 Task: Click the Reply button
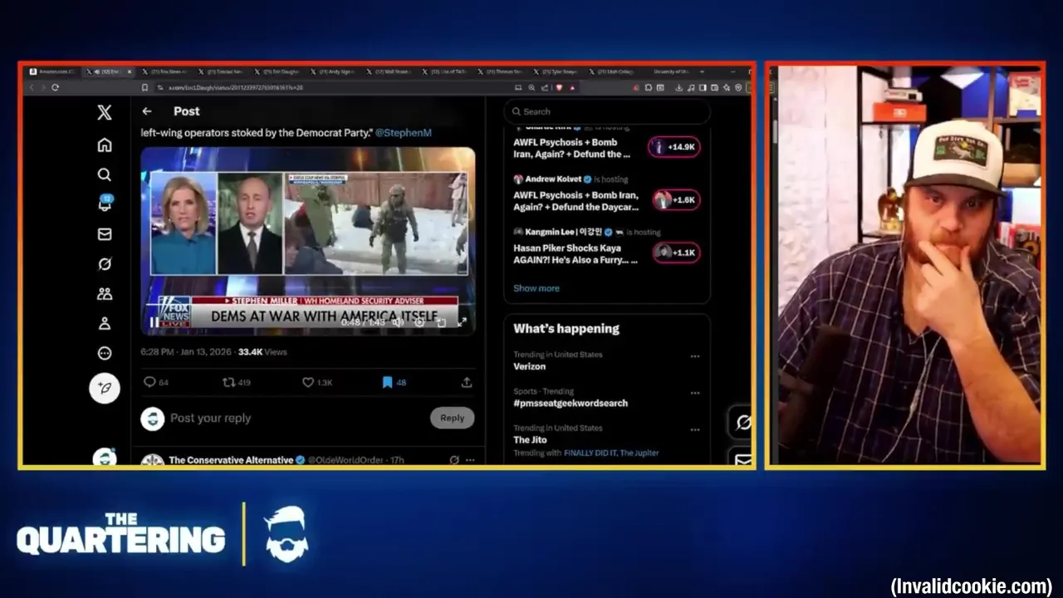point(452,418)
